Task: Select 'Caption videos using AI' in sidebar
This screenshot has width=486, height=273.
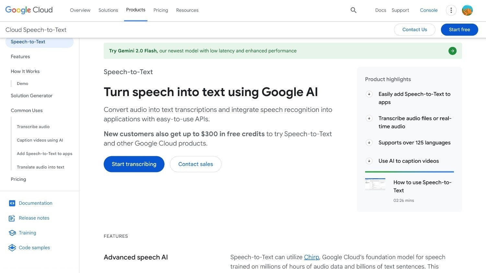Action: [40, 140]
